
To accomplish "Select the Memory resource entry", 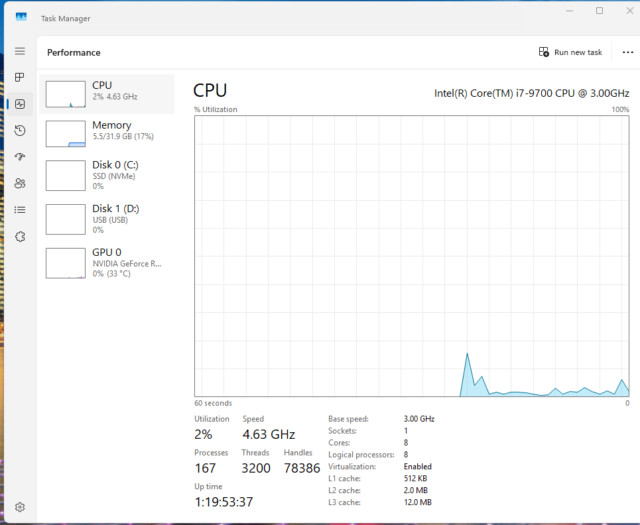I will tap(107, 134).
